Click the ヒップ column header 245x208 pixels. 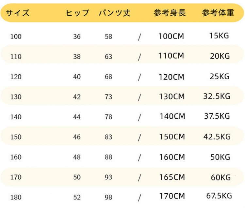[77, 13]
